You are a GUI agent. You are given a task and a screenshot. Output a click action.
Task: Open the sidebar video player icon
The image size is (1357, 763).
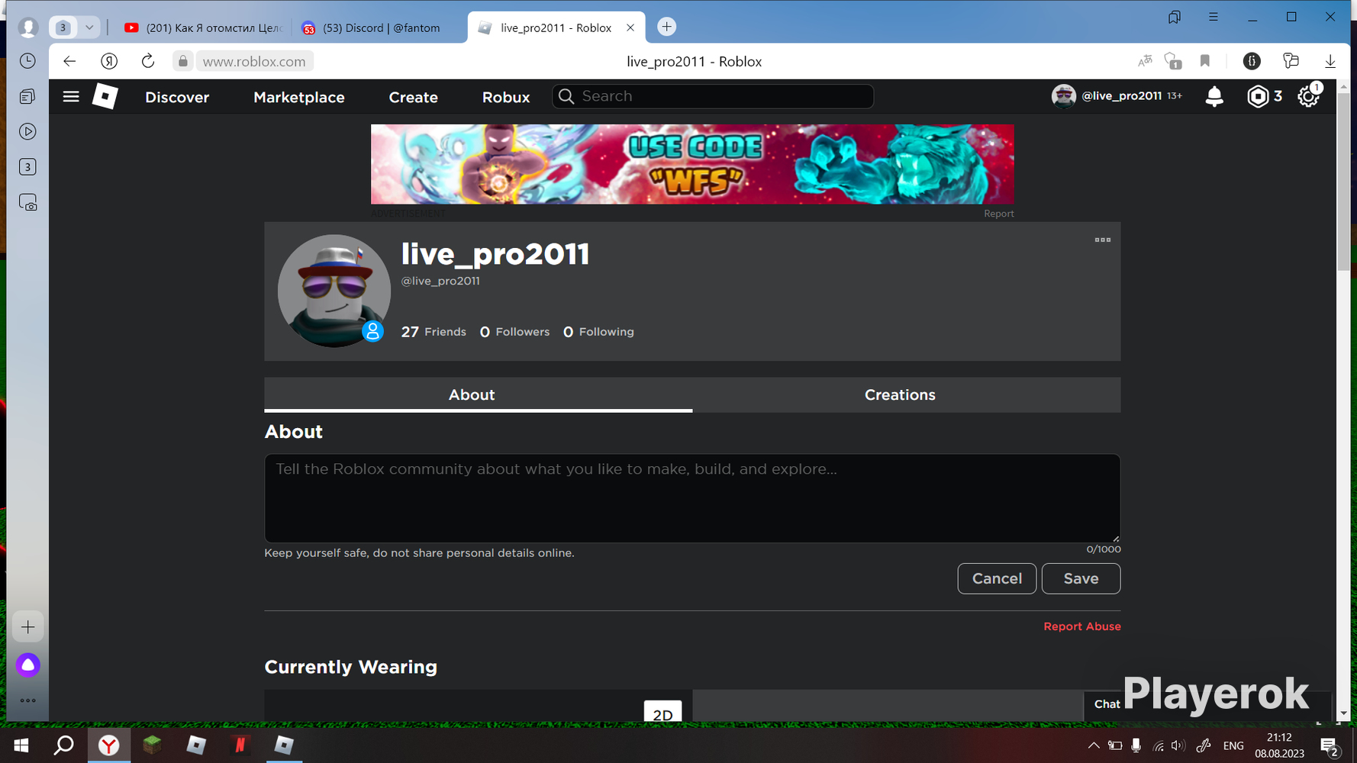(x=27, y=132)
